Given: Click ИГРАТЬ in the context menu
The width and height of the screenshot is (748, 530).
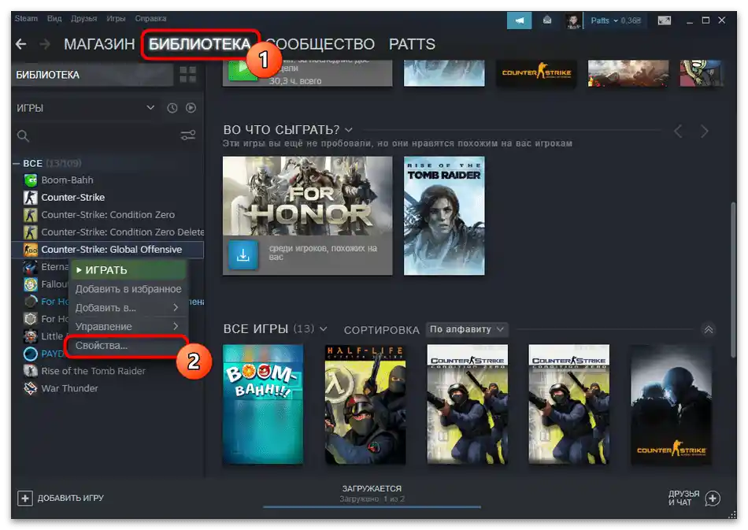Looking at the screenshot, I should pos(129,270).
